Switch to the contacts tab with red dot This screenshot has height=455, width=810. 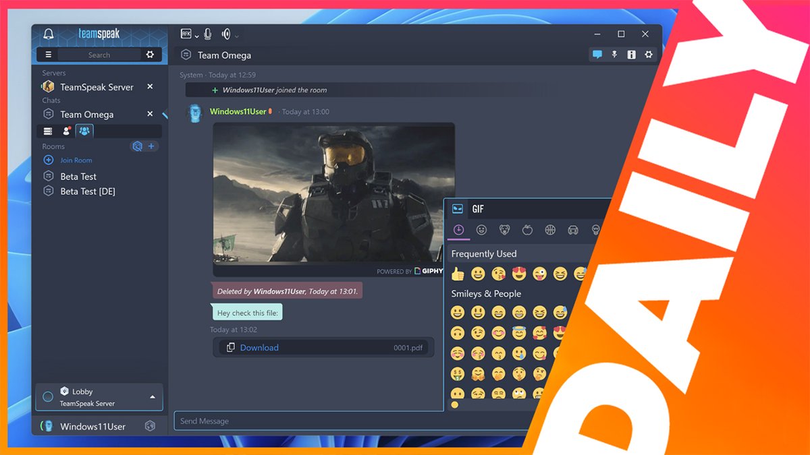[66, 131]
